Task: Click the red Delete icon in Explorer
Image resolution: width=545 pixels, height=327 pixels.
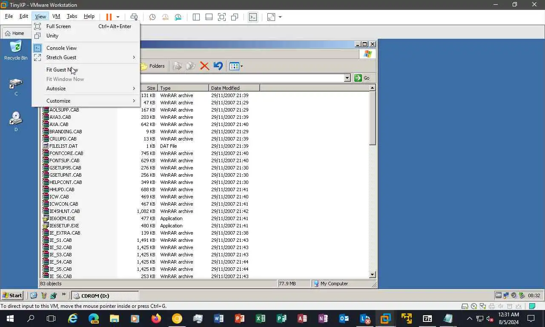Action: (x=204, y=66)
